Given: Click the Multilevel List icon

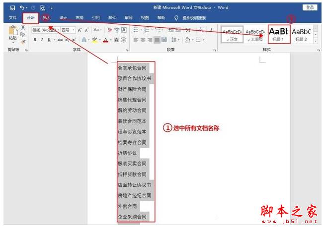Looking at the screenshot, I should click(158, 30).
